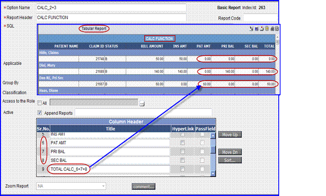Select the PRI BAL title row
This screenshot has width=326, height=196.
(110, 151)
